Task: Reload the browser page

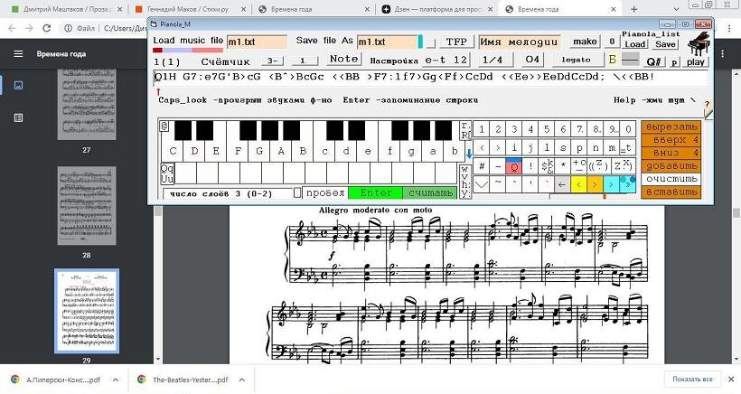Action: [x=46, y=28]
